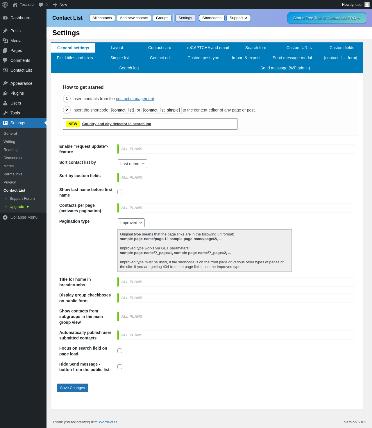The width and height of the screenshot is (372, 428).
Task: Click the Plugins plug icon
Action: pos(5,93)
